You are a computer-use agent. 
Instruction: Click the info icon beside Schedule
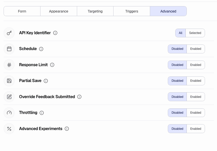coord(41,49)
